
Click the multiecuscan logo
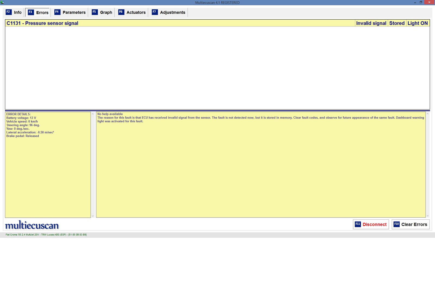click(x=32, y=225)
